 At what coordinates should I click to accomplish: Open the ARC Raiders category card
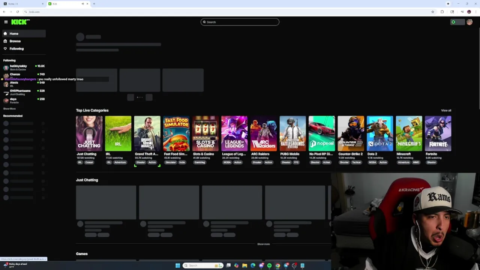264,133
